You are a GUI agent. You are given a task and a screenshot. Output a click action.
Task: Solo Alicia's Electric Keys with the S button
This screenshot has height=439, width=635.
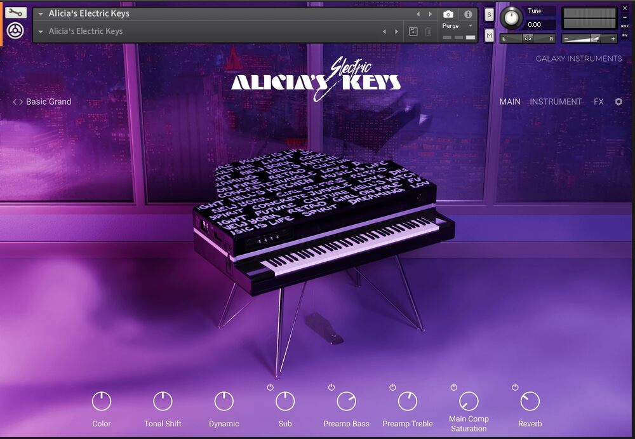pos(489,14)
